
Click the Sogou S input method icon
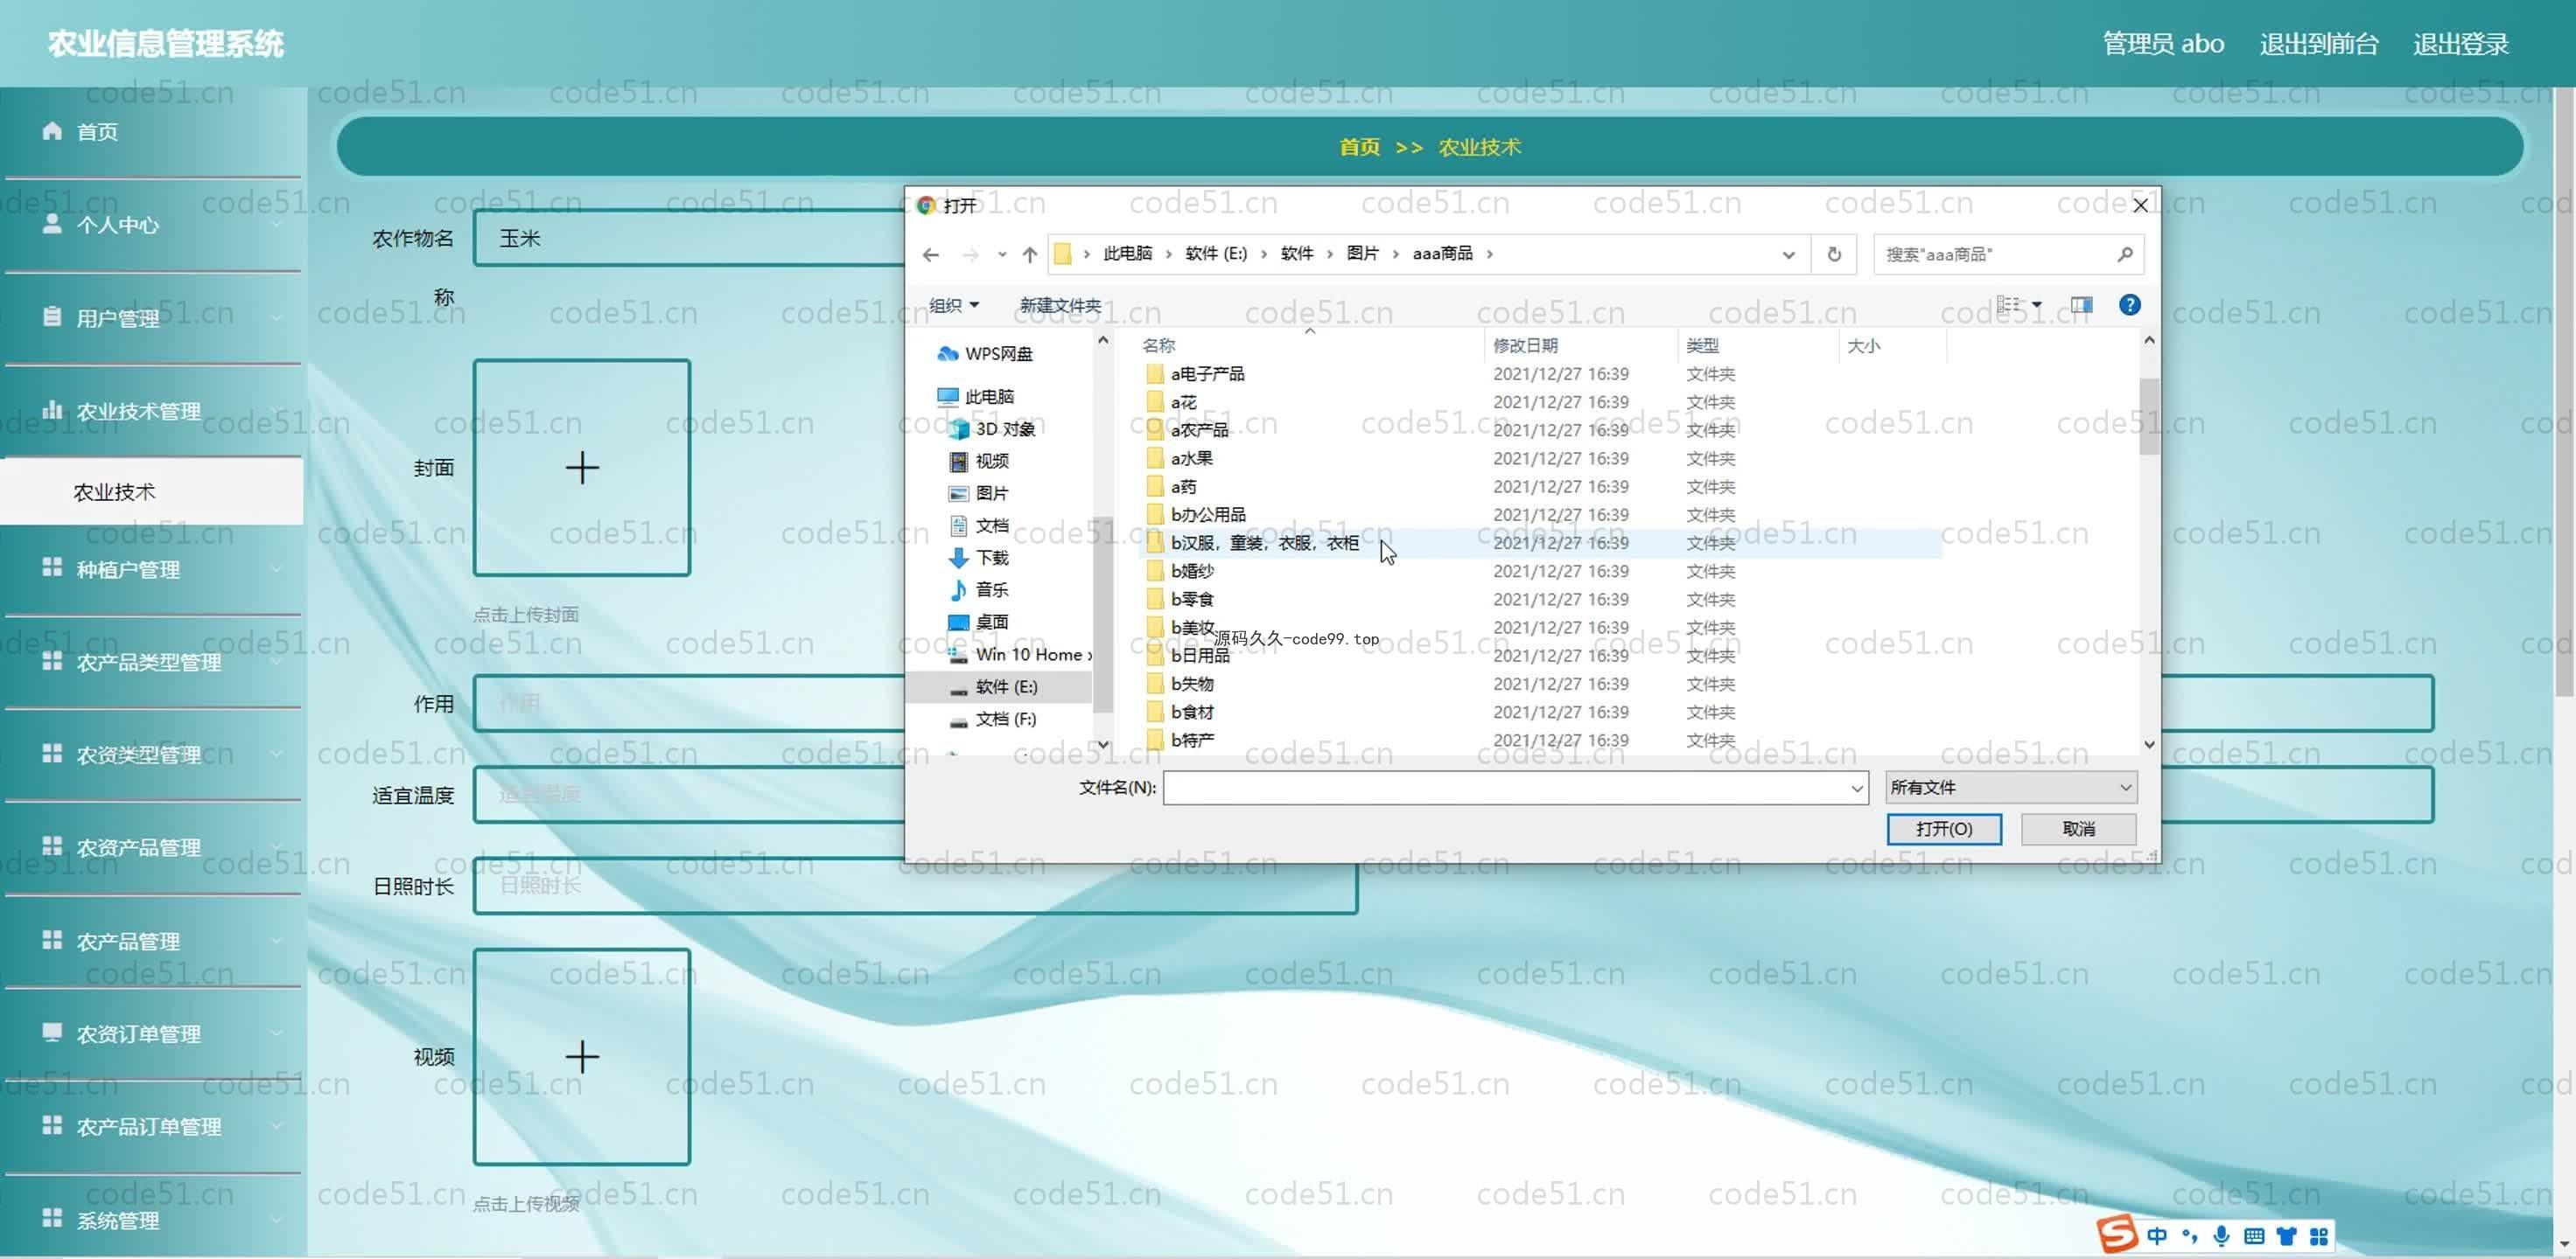pos(2117,1235)
